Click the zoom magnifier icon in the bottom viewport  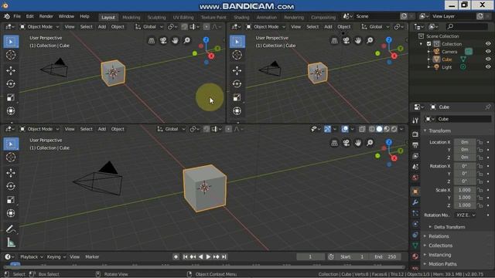tap(370, 143)
